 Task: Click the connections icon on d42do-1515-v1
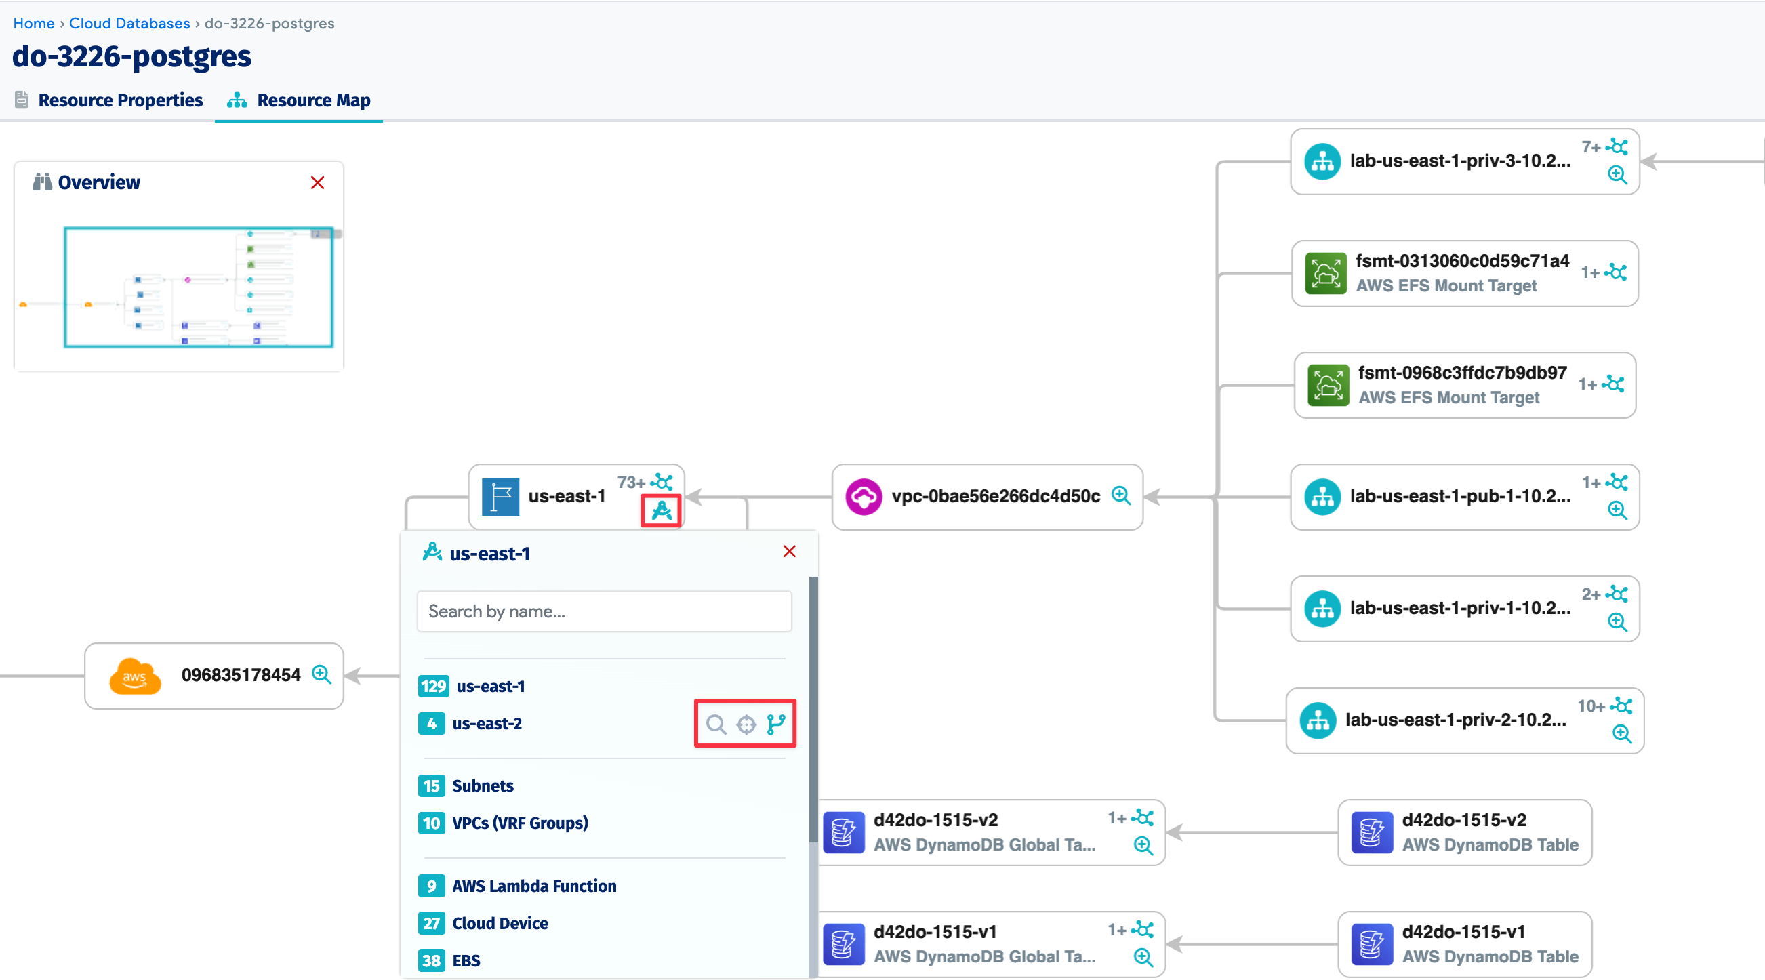coord(1142,930)
